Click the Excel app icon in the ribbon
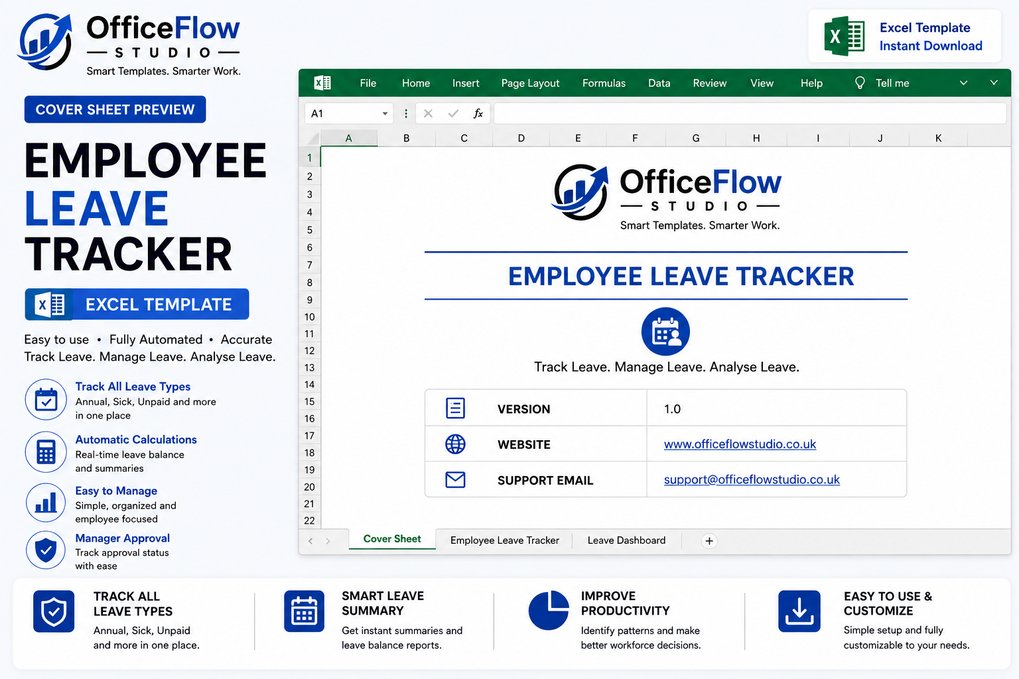Screen dimensions: 1019x679 coord(322,83)
